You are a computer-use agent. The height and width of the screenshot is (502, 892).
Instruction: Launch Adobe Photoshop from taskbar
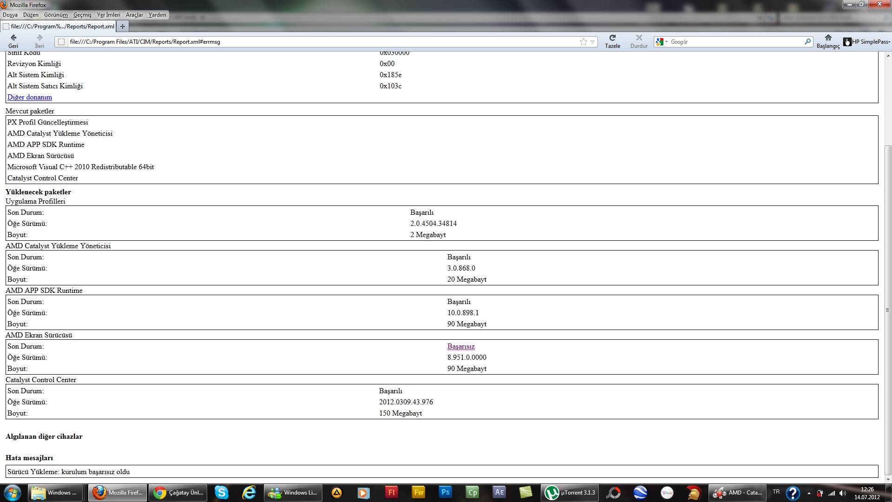[445, 493]
